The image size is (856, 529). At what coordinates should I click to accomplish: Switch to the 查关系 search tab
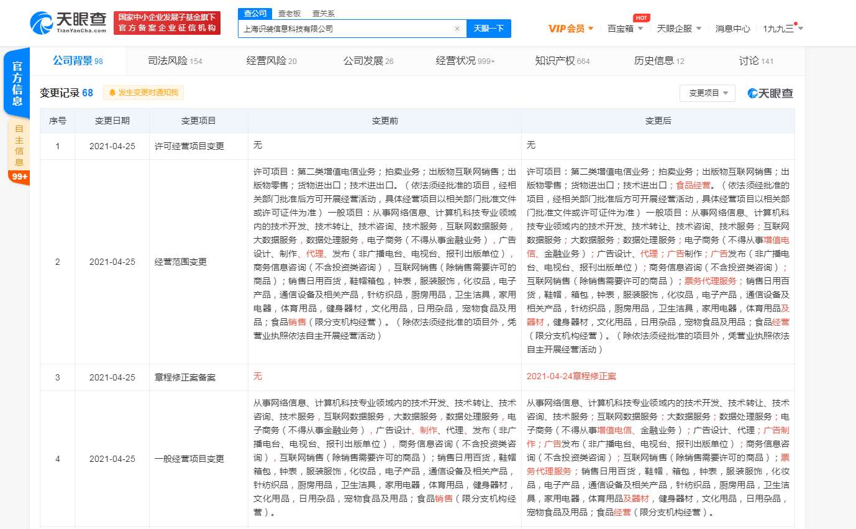click(x=323, y=13)
